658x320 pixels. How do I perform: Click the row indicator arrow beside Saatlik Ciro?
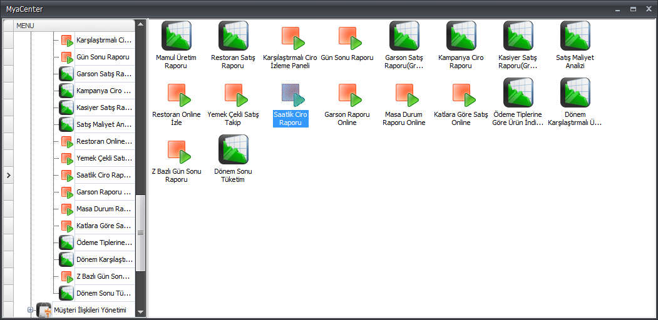(8, 175)
